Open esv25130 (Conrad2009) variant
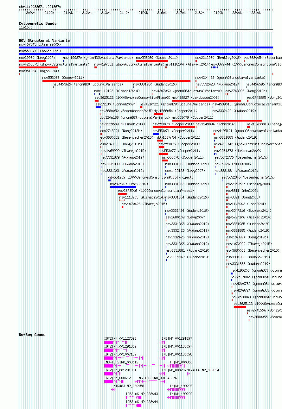The width and height of the screenshot is (282, 409). pos(115,104)
